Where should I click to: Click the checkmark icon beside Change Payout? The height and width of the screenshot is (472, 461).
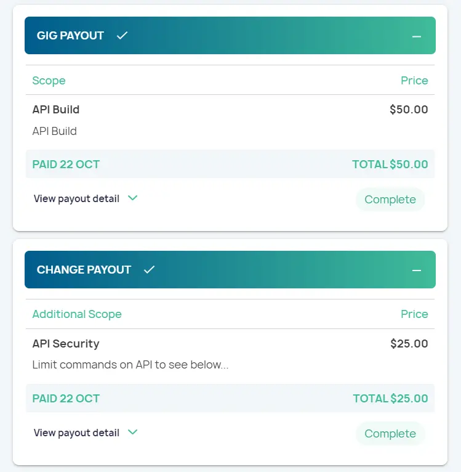149,270
